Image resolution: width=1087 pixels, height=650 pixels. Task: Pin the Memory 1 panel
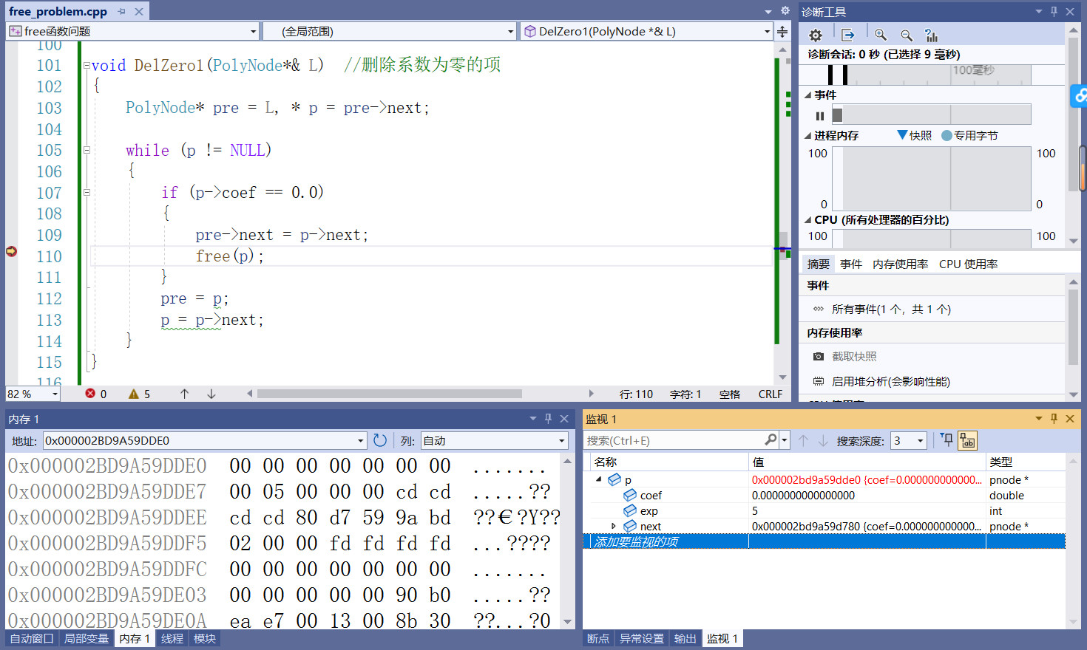[548, 418]
